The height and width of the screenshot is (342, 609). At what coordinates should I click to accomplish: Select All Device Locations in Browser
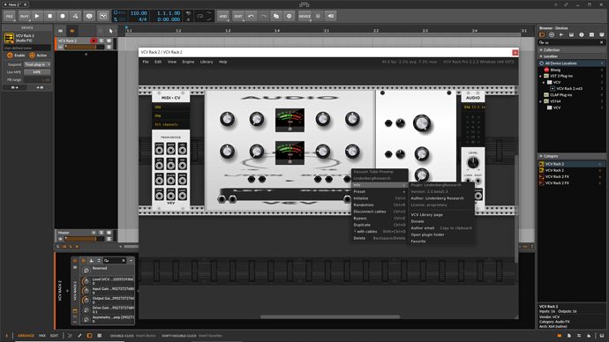click(571, 63)
